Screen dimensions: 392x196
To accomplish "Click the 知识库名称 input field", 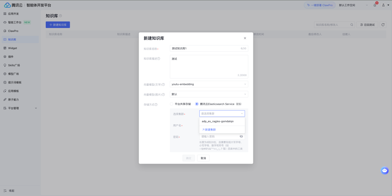I will pos(209,48).
